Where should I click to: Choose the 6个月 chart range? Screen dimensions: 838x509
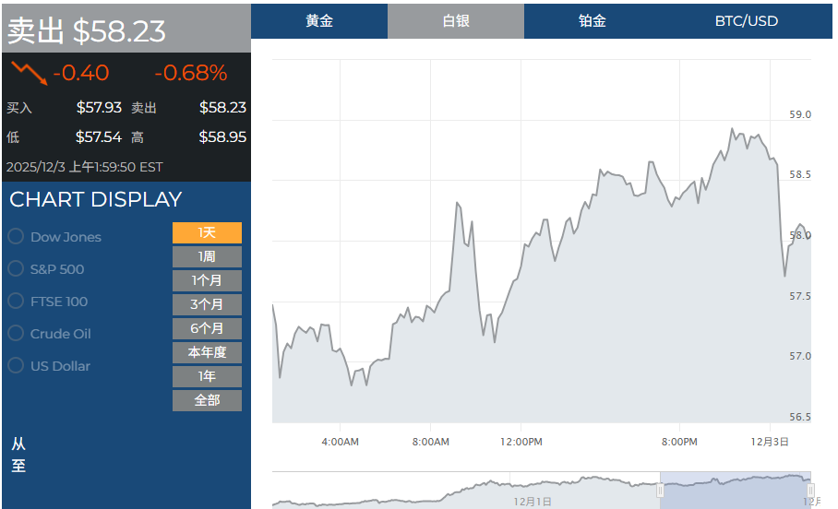tap(207, 328)
